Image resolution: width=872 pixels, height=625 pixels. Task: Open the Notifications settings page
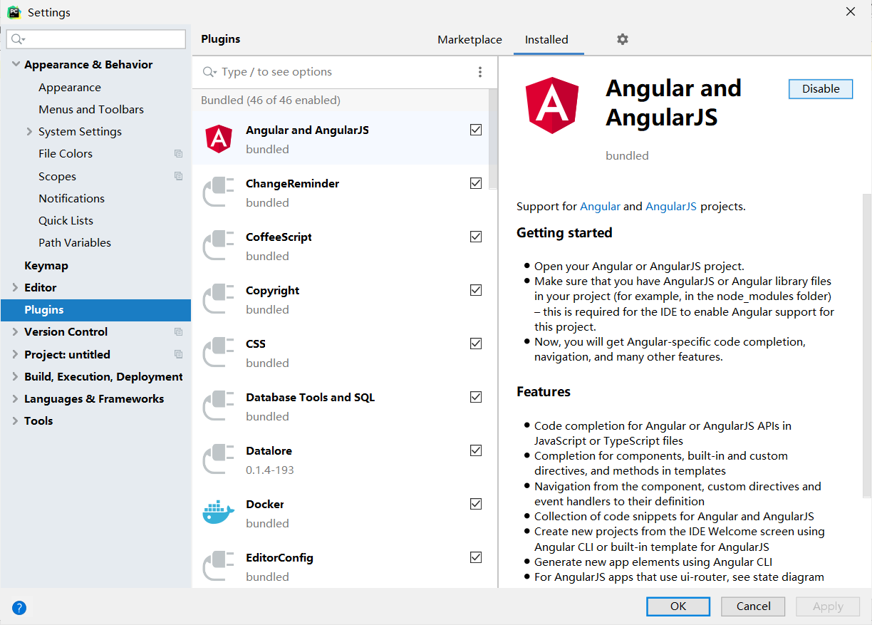[71, 198]
